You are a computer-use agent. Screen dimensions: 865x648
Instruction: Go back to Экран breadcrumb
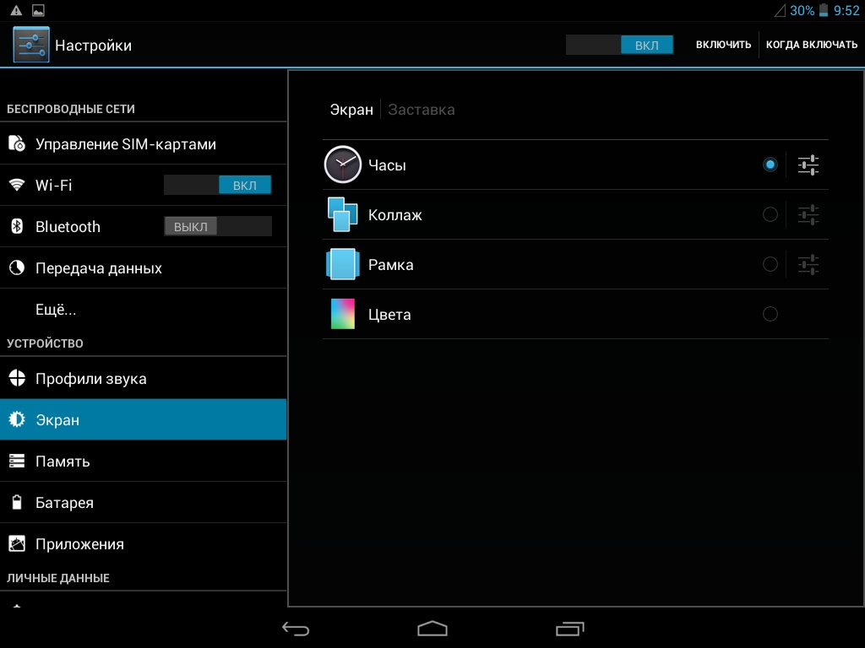pos(351,110)
